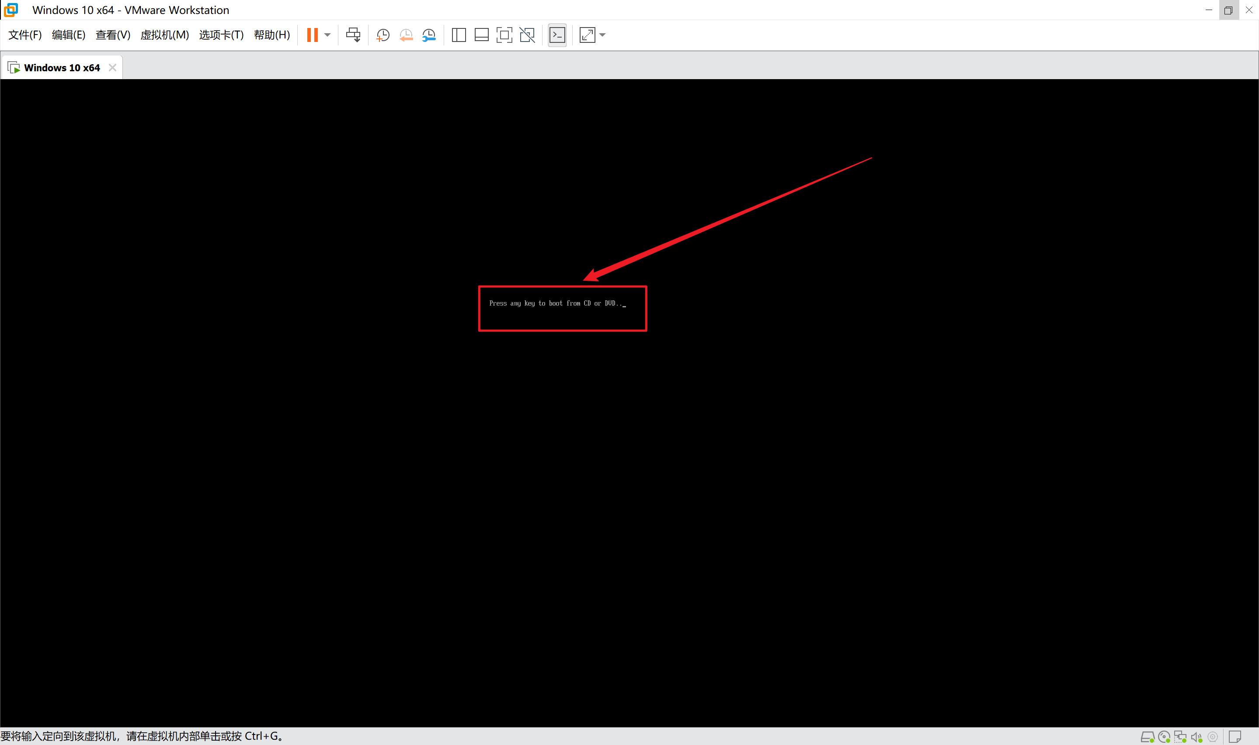This screenshot has height=745, width=1259.
Task: Close the Windows 10 x64 tab
Action: (x=112, y=68)
